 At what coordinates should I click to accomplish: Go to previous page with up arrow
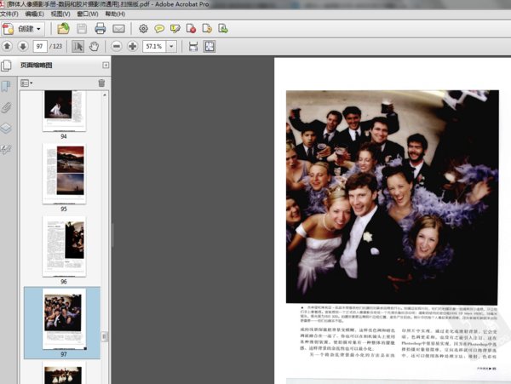(7, 46)
